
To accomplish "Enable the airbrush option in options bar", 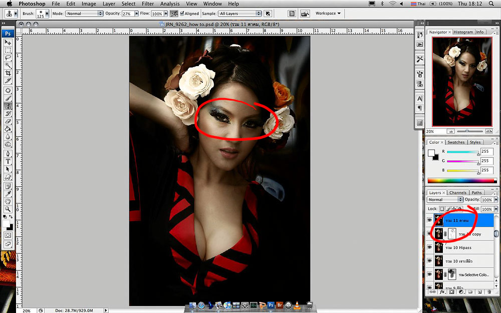I will (174, 14).
